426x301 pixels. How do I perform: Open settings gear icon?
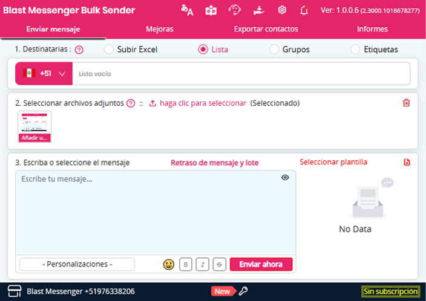[x=282, y=10]
